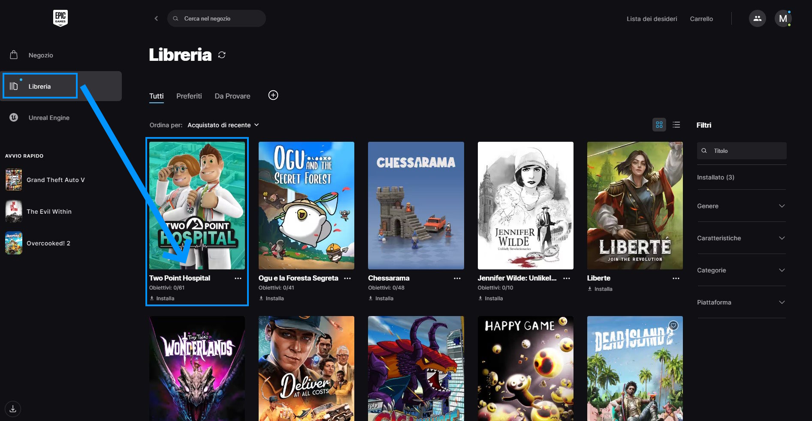Open the Carrello link
Image resolution: width=812 pixels, height=421 pixels.
701,19
